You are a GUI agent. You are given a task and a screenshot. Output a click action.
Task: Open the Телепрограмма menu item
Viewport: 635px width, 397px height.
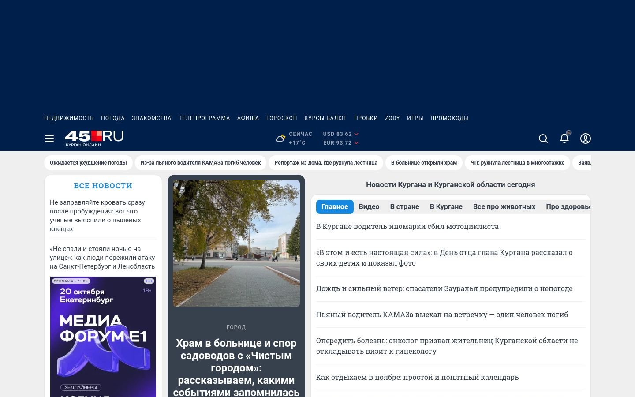point(204,118)
